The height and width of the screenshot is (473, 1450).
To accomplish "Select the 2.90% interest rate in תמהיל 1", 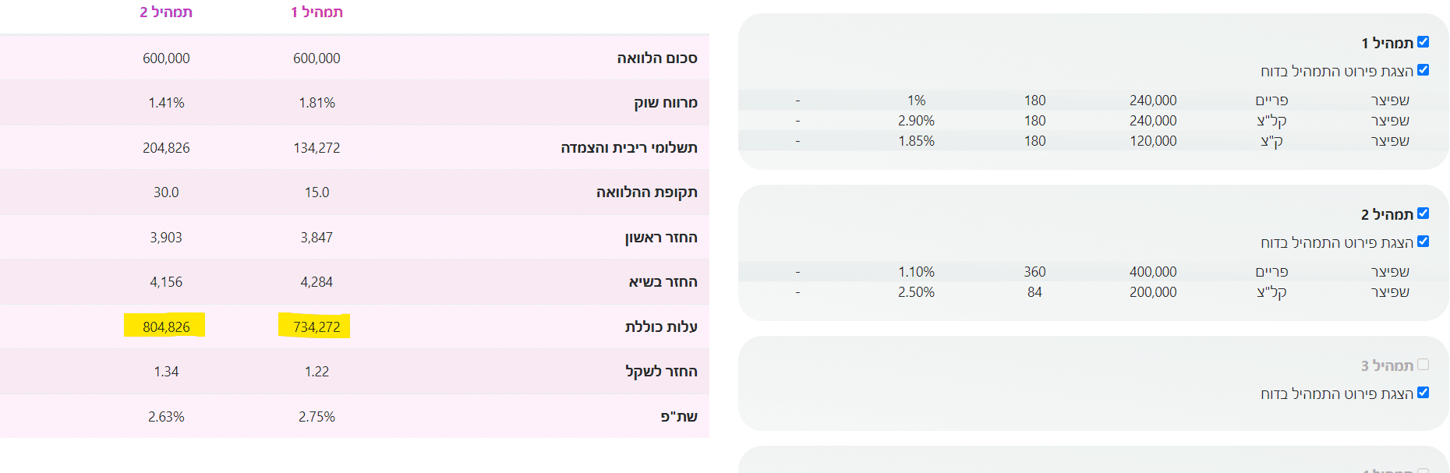I will pos(916,121).
